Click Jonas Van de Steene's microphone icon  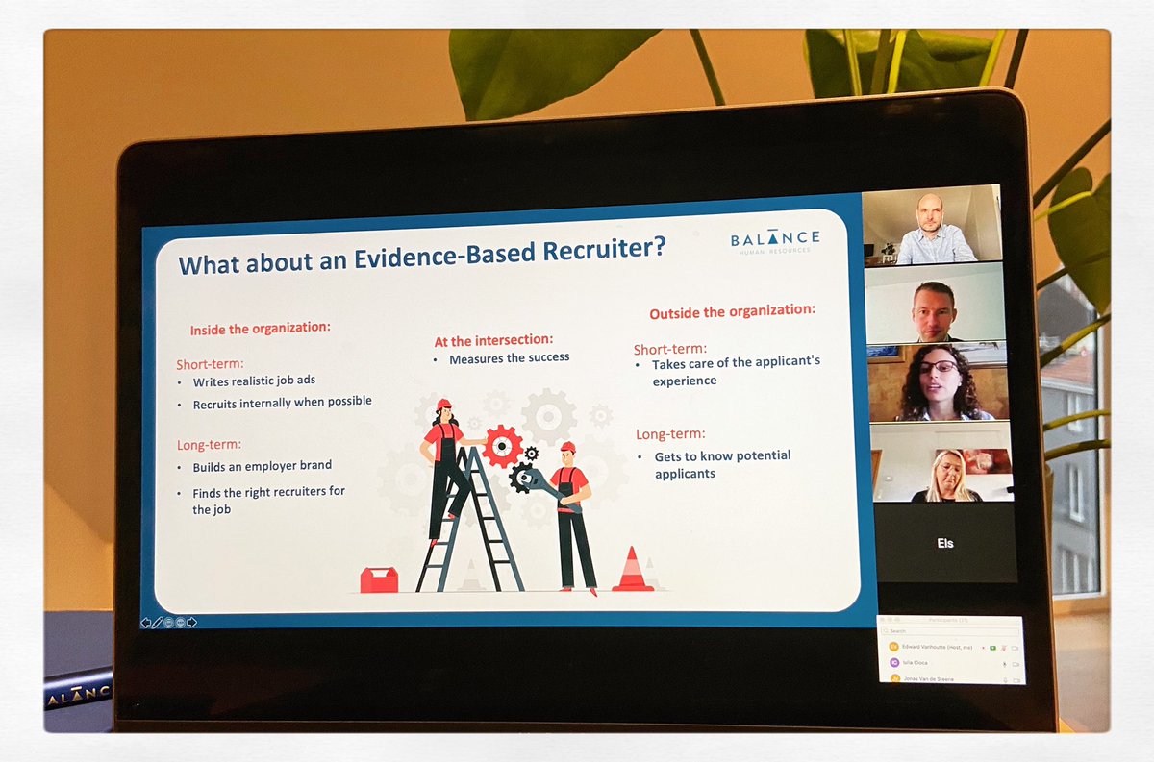tap(1005, 679)
